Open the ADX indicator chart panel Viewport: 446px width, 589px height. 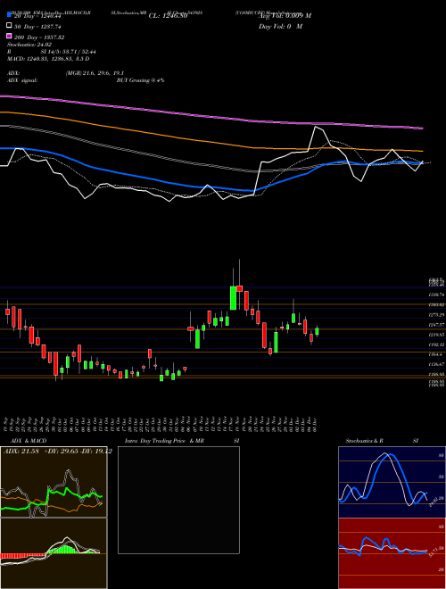[x=54, y=482]
